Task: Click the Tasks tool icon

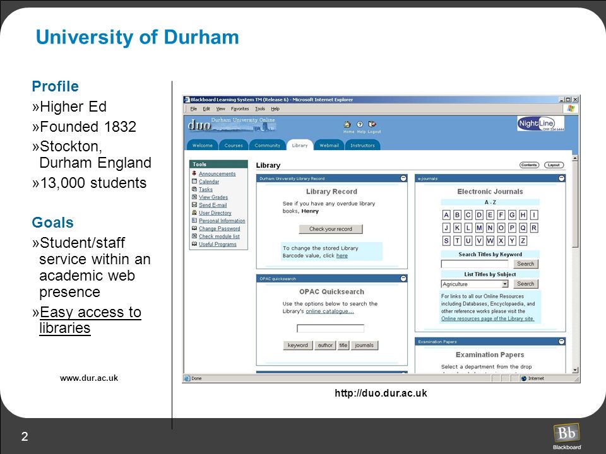Action: pos(194,189)
